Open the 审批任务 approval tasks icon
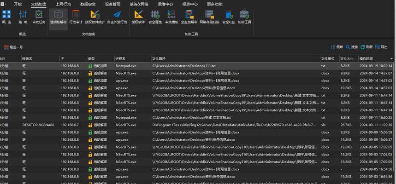Screen dimensions: 396x184 click(39, 14)
